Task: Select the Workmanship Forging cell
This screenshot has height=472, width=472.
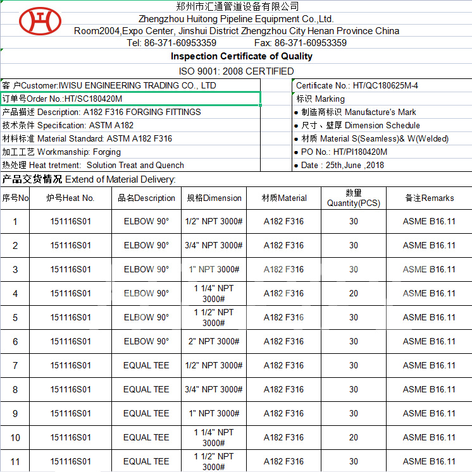Action: [130, 152]
